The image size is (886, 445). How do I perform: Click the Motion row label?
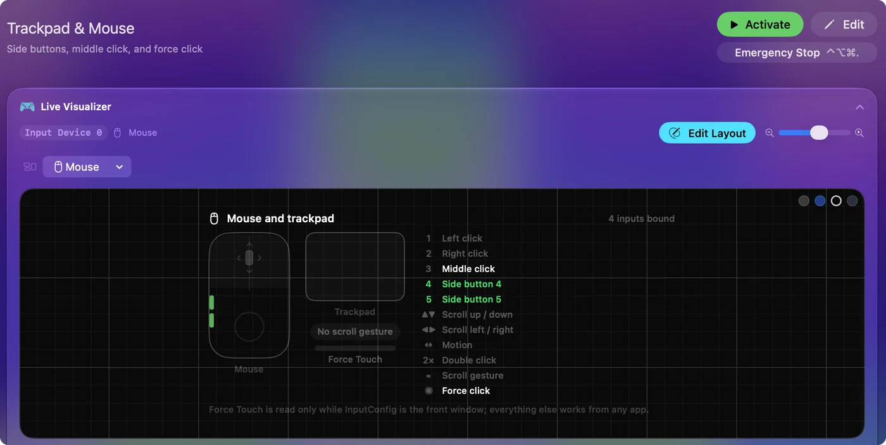[x=457, y=345]
